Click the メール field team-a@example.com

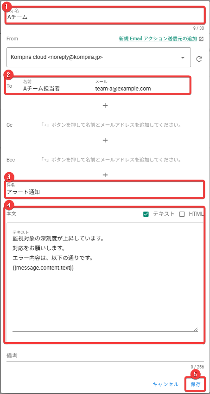(x=123, y=89)
